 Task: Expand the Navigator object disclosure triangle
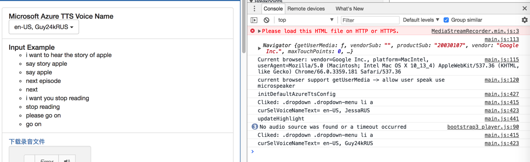pyautogui.click(x=259, y=48)
